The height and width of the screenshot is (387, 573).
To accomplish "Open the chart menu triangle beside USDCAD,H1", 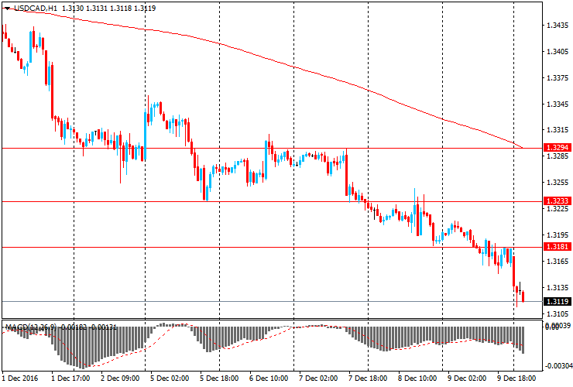I will point(7,9).
